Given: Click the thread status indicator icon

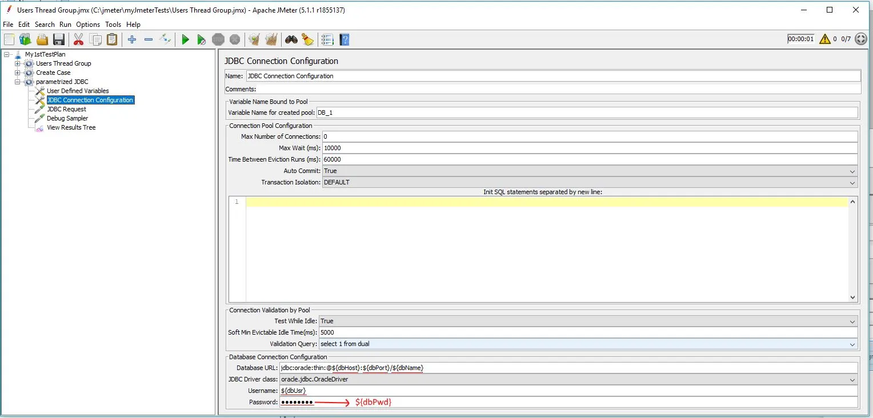Looking at the screenshot, I should coord(860,39).
